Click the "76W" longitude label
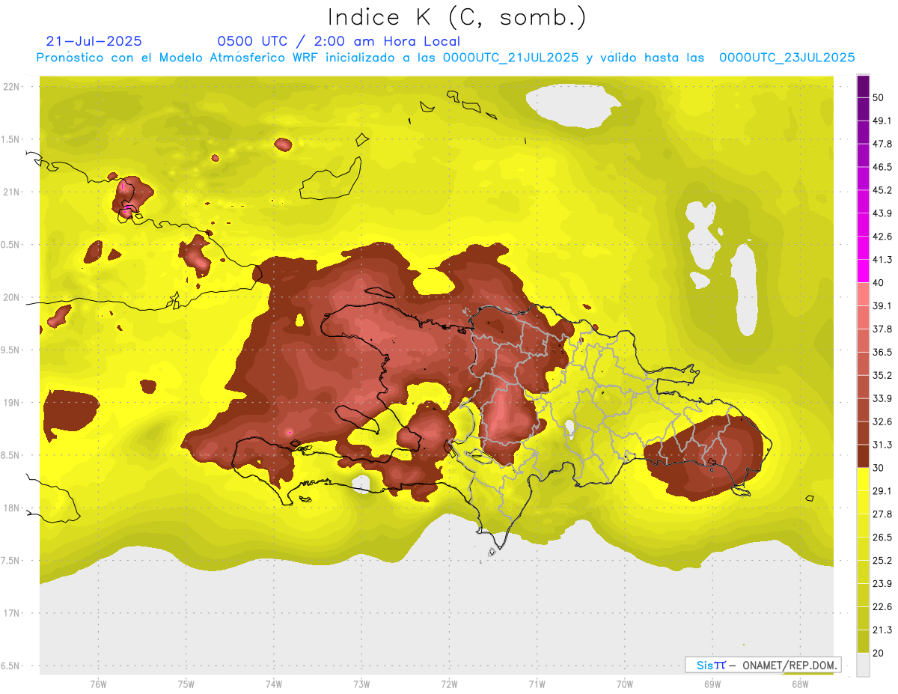Image resolution: width=898 pixels, height=694 pixels. tap(98, 684)
